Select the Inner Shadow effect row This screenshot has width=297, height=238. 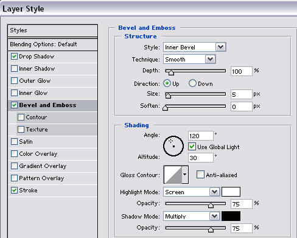click(52, 69)
